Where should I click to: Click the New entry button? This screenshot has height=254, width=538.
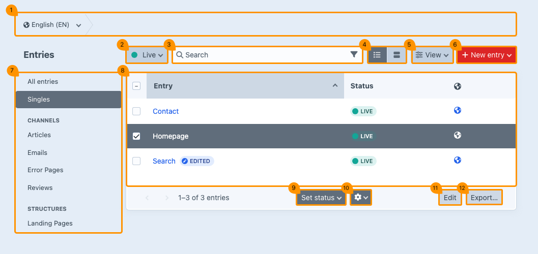[486, 55]
